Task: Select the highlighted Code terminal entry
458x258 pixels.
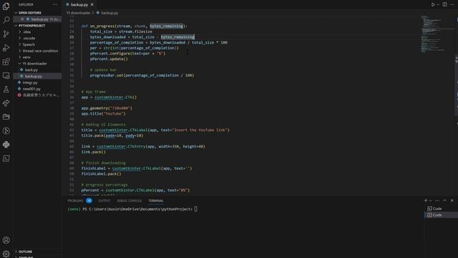Action: tap(441, 215)
